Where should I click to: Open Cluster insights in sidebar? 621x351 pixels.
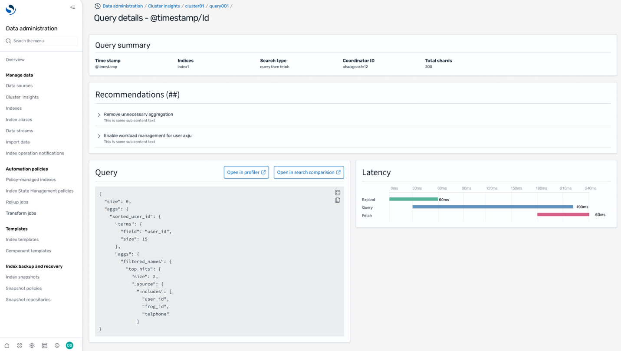(x=22, y=97)
